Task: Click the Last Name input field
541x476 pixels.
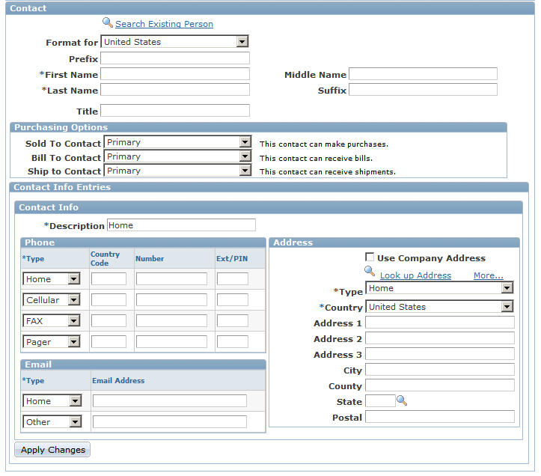Action: (x=175, y=90)
